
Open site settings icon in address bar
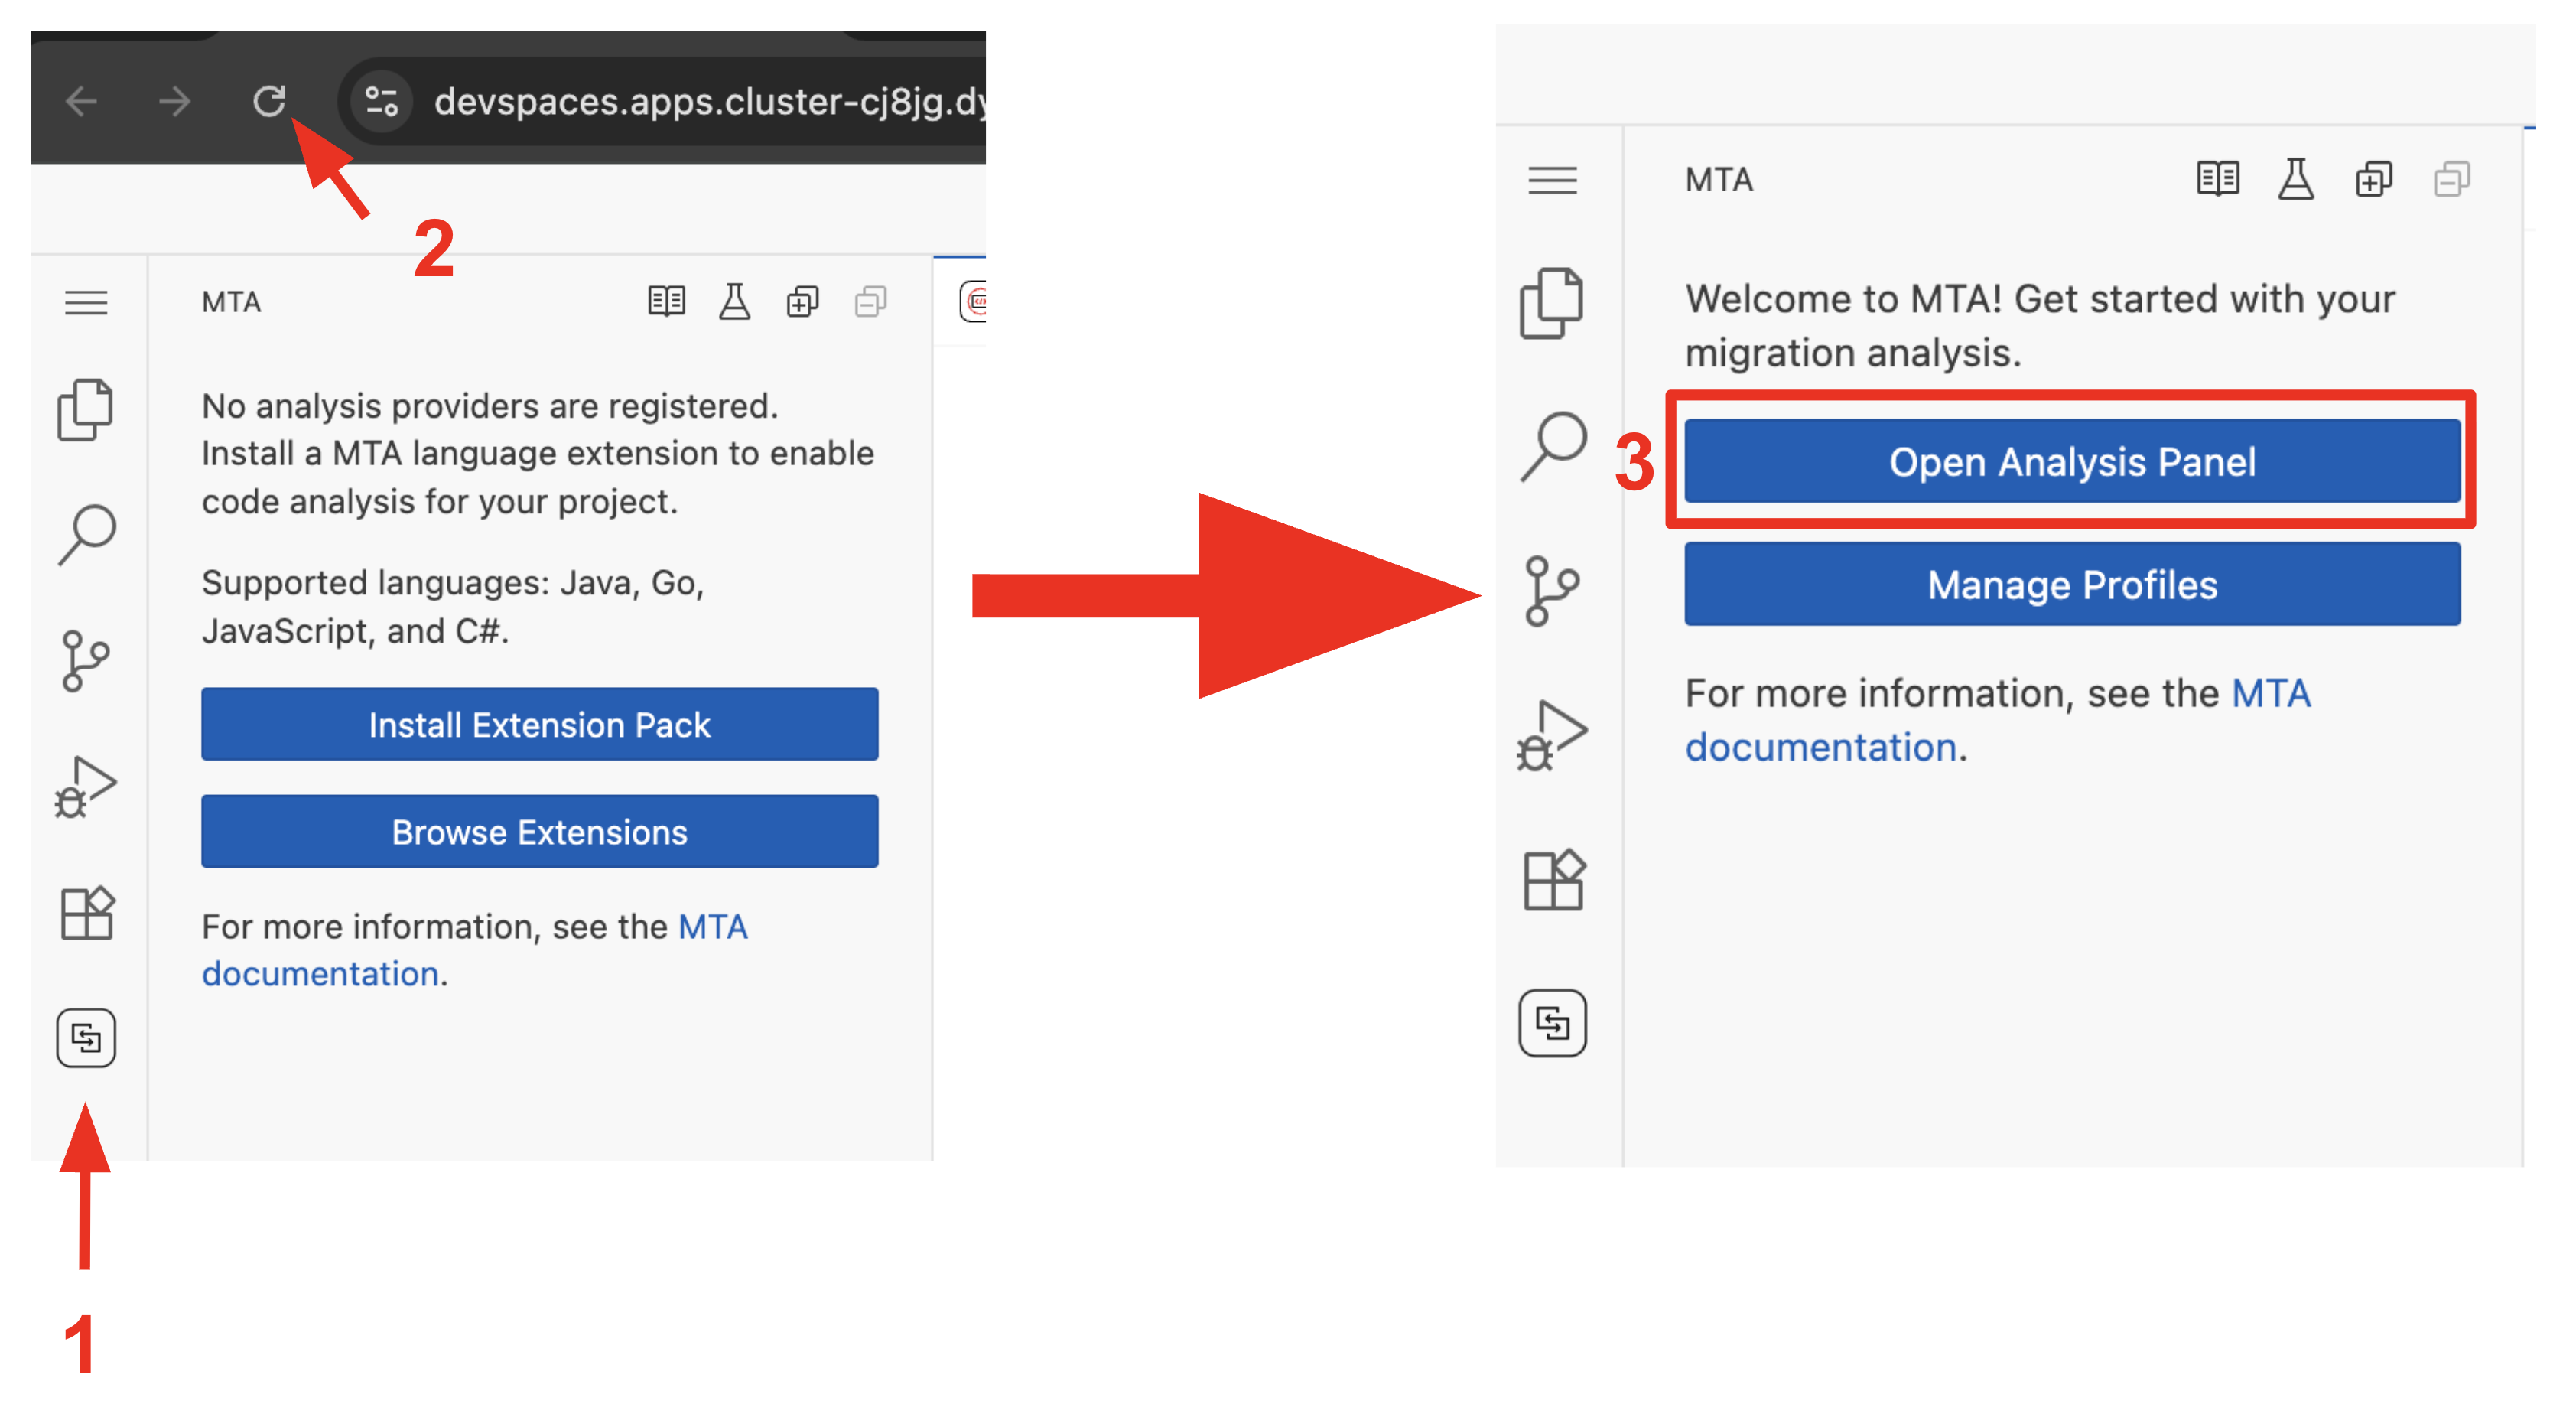(382, 101)
